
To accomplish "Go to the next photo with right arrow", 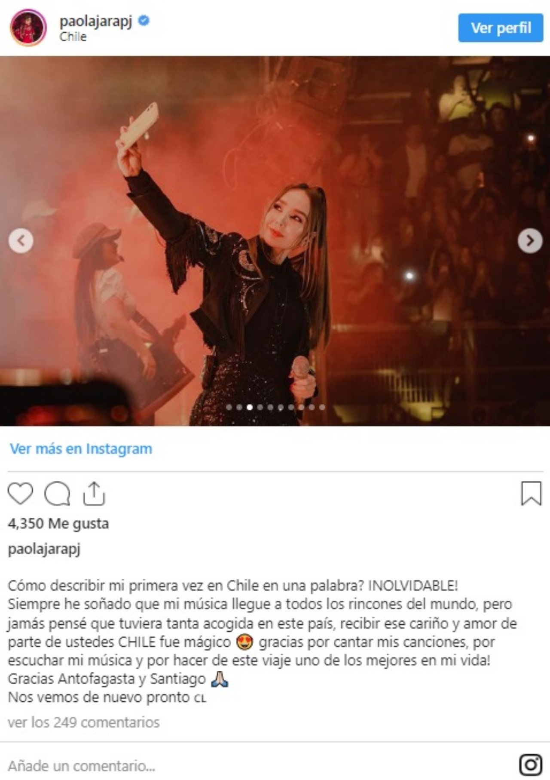I will point(530,241).
